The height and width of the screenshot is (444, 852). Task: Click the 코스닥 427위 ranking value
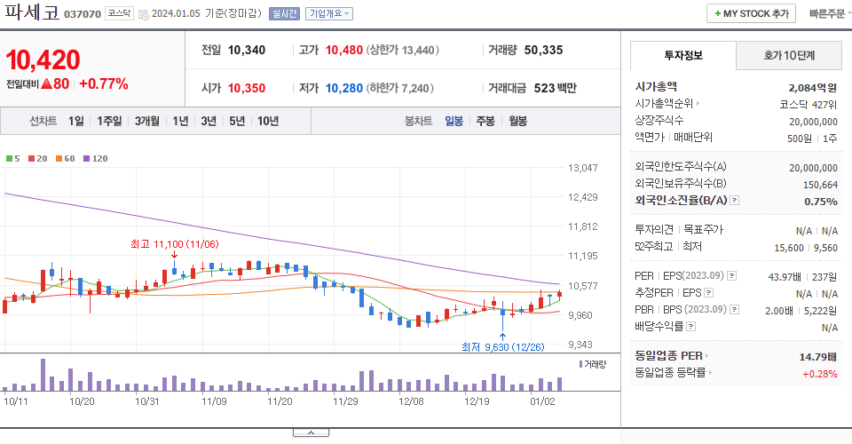[809, 105]
